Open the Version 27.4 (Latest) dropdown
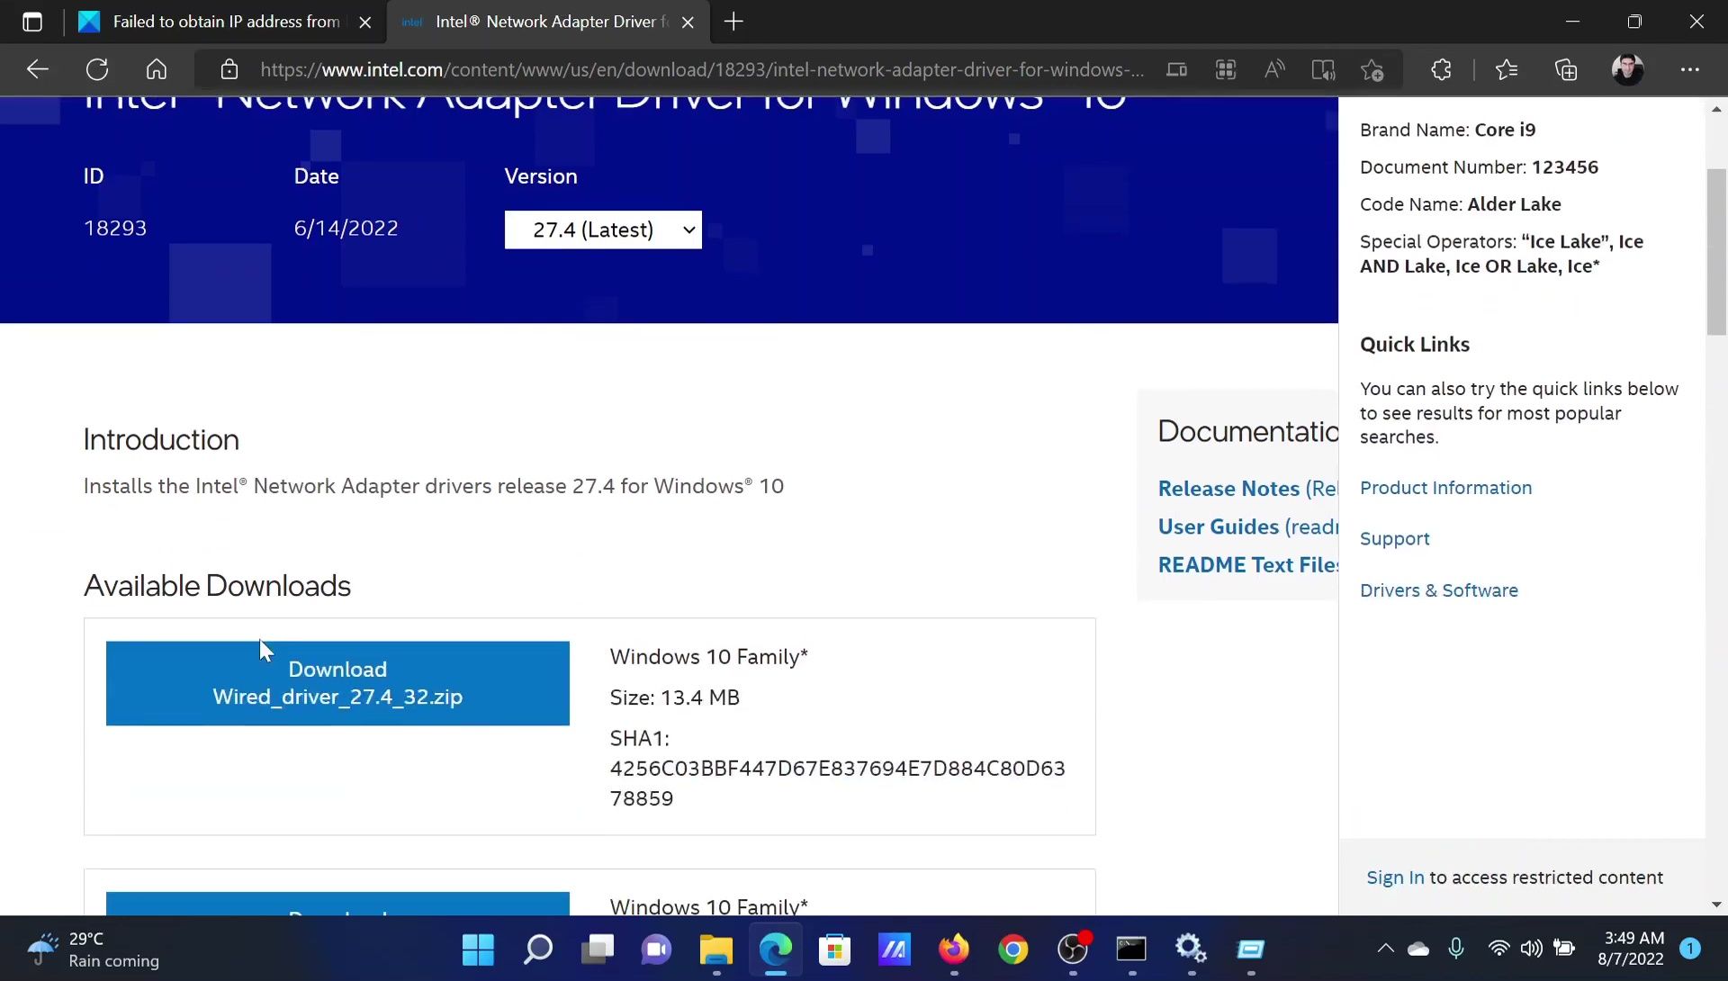Viewport: 1728px width, 981px height. point(603,229)
